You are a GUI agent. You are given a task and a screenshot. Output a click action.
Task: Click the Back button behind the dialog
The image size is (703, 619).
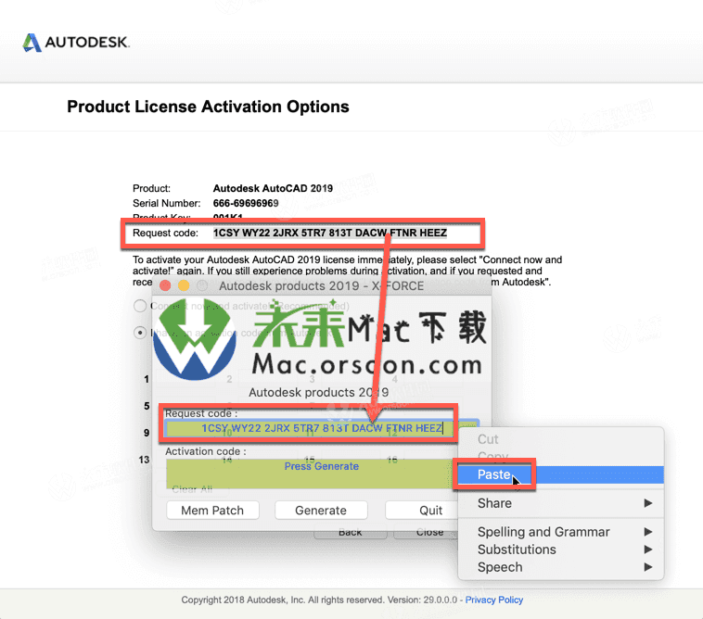[350, 532]
